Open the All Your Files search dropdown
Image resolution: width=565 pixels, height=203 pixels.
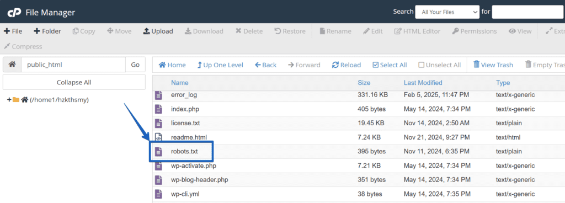[x=447, y=12]
